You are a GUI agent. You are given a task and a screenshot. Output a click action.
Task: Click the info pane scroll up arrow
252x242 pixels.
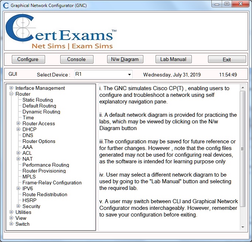click(243, 88)
